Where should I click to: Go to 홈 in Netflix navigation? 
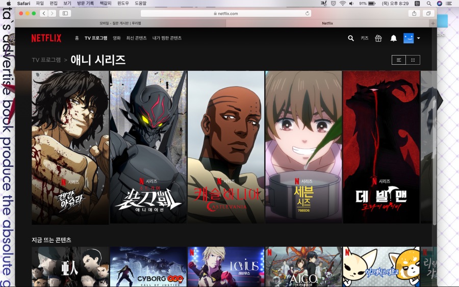pyautogui.click(x=76, y=38)
